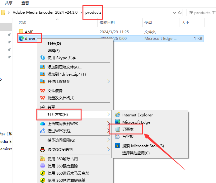
Task: Choose 批量改文档格式 entry
Action: tap(61, 98)
